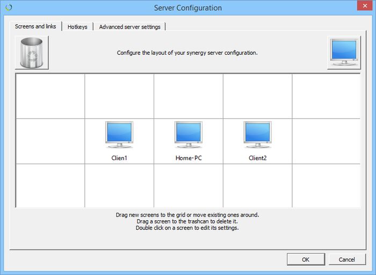Open the Hotkeys tab
The image size is (376, 275).
tap(77, 27)
